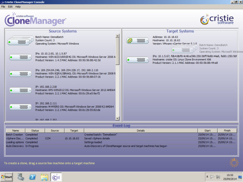Click Batch Name: DemoBatch text in Source Systems
Screen dimensions: 243x182
tap(49, 37)
